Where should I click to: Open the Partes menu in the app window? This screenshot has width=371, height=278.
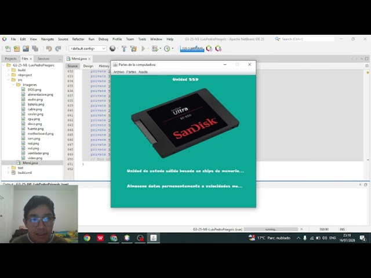[x=131, y=72]
